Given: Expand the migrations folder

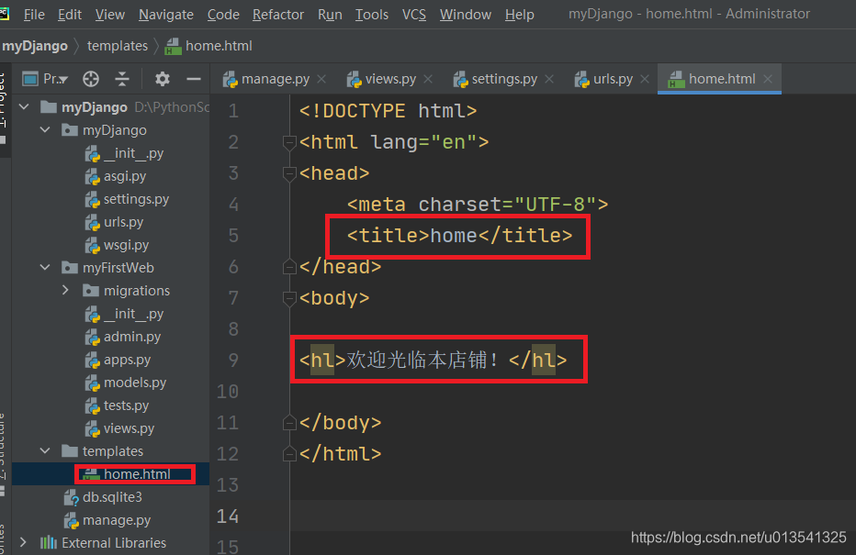Looking at the screenshot, I should (65, 290).
